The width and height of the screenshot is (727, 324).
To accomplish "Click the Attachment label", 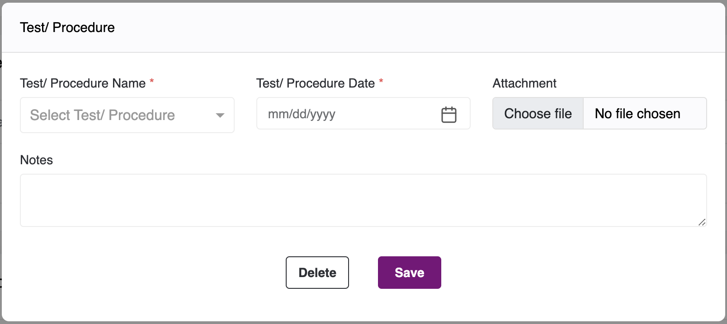I will [524, 83].
